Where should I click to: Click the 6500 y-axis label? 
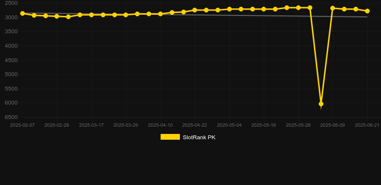(11, 117)
